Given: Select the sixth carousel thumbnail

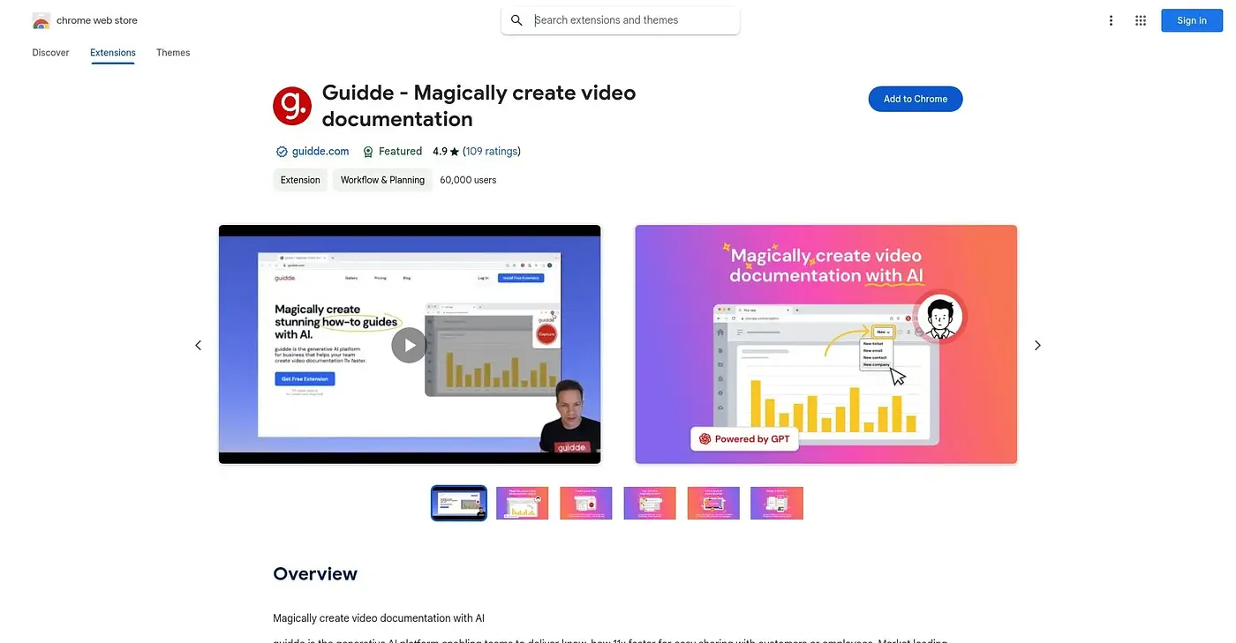Looking at the screenshot, I should tap(777, 504).
